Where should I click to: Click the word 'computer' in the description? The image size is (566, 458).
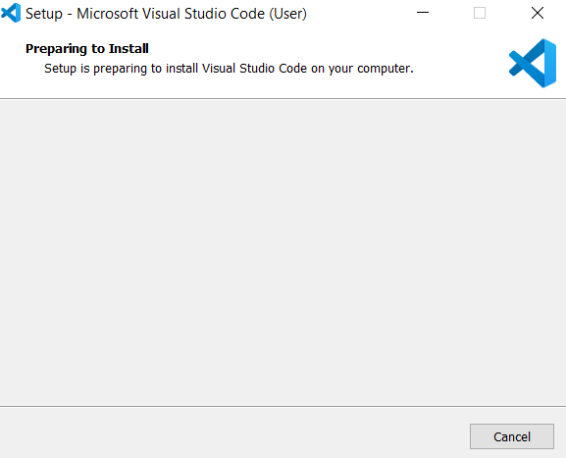coord(384,69)
